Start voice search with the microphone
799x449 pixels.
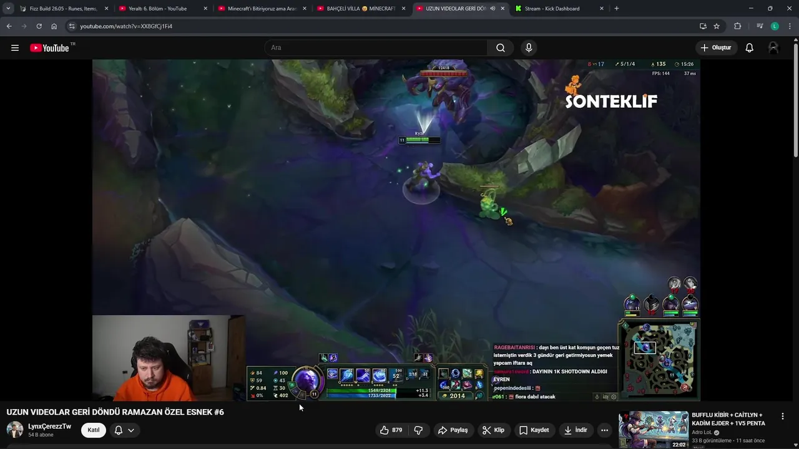(x=529, y=48)
